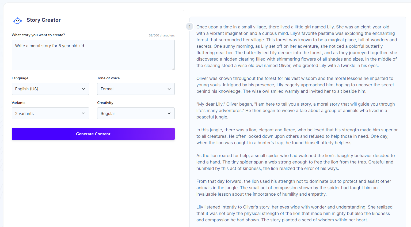Screen dimensions: 411x227
Task: Open the Tone of voice selector set to Formal
Action: (x=136, y=89)
